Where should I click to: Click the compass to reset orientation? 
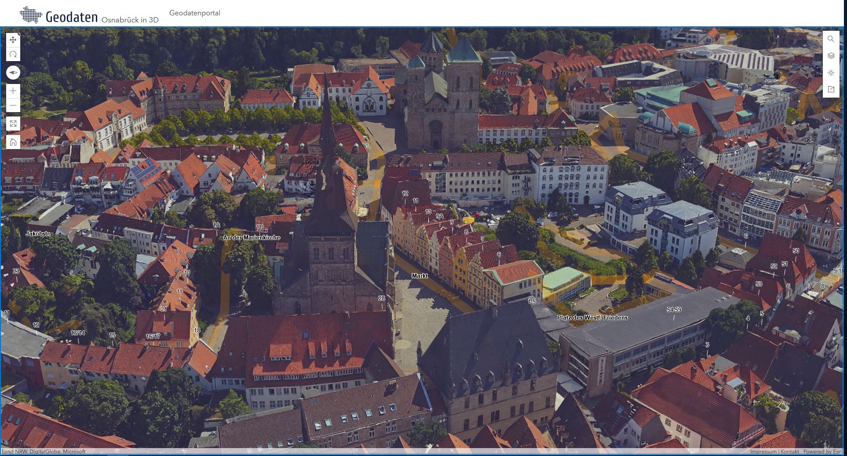point(13,73)
